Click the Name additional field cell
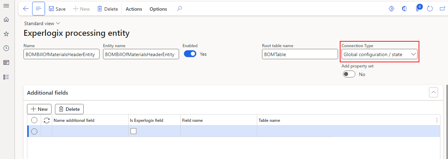This screenshot has width=448, height=159. point(90,131)
